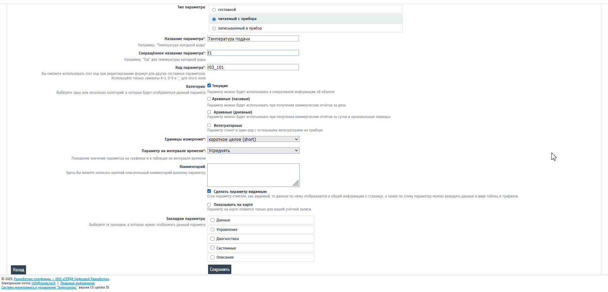The height and width of the screenshot is (292, 608).
Task: Click the 'Название параметра' text field
Action: [x=253, y=39]
